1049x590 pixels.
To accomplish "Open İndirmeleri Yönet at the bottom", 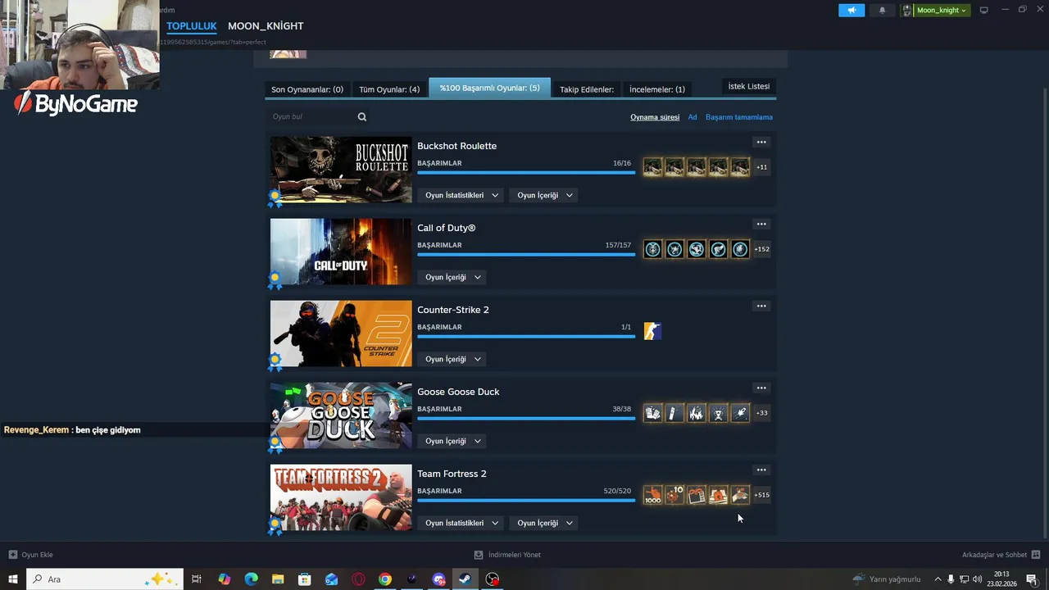I will pos(507,555).
